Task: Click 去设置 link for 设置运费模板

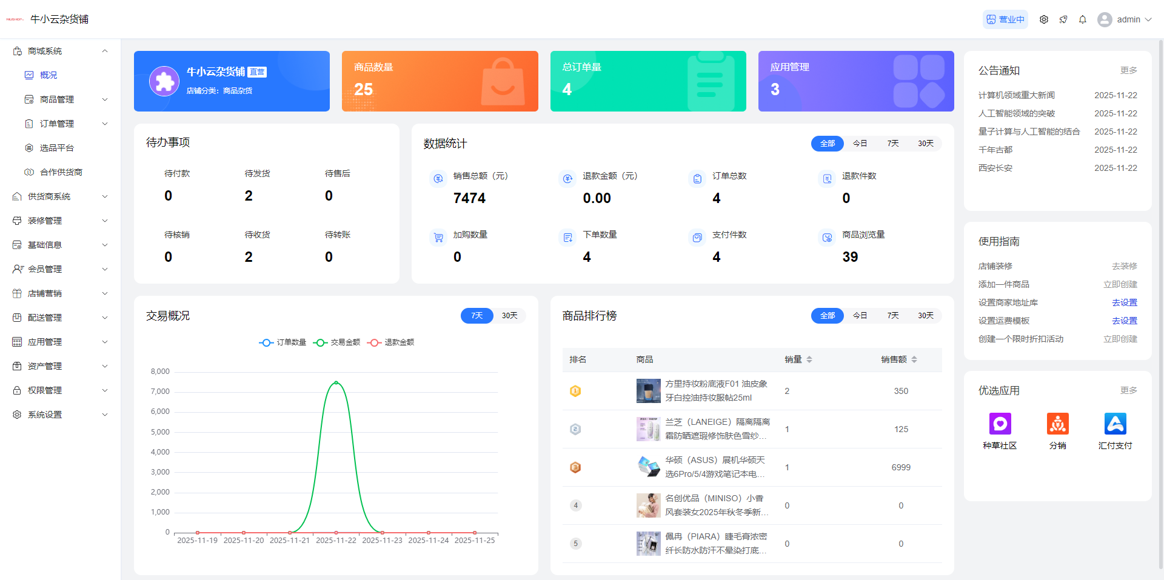Action: point(1124,321)
